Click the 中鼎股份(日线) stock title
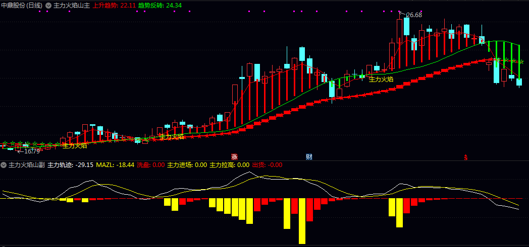The width and height of the screenshot is (529, 247). (x=22, y=6)
